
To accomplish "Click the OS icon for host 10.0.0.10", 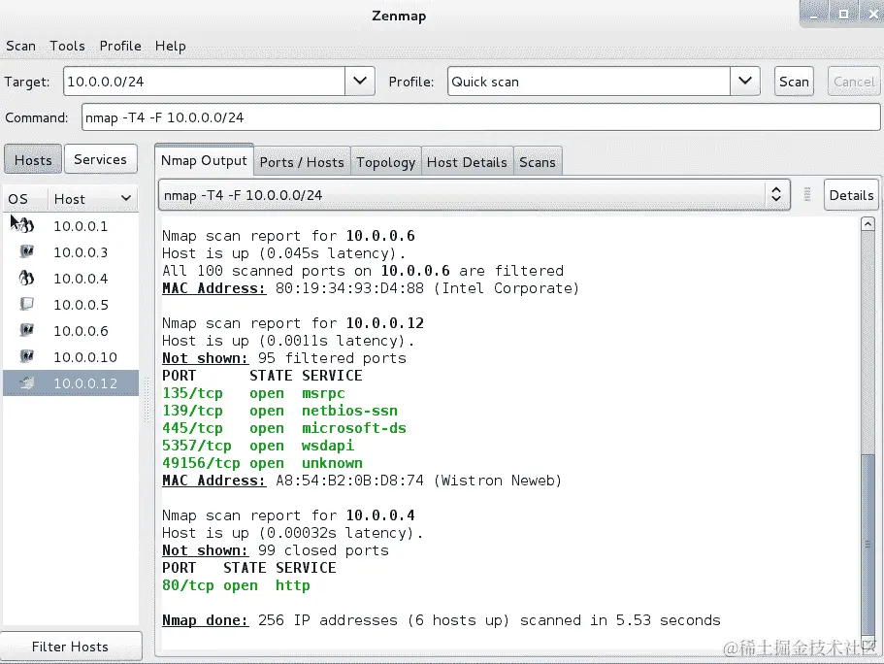I will [26, 356].
